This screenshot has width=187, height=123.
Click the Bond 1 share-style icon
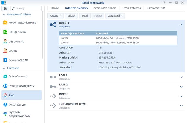[53, 25]
